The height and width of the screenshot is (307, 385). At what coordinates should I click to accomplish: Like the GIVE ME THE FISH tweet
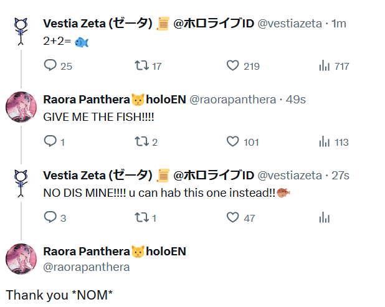(233, 141)
